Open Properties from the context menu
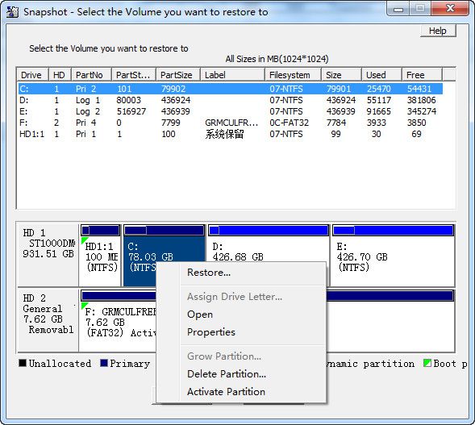This screenshot has width=475, height=425. click(211, 332)
